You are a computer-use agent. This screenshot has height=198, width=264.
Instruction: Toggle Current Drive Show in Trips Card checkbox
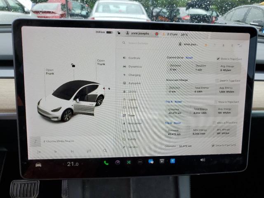click(218, 59)
